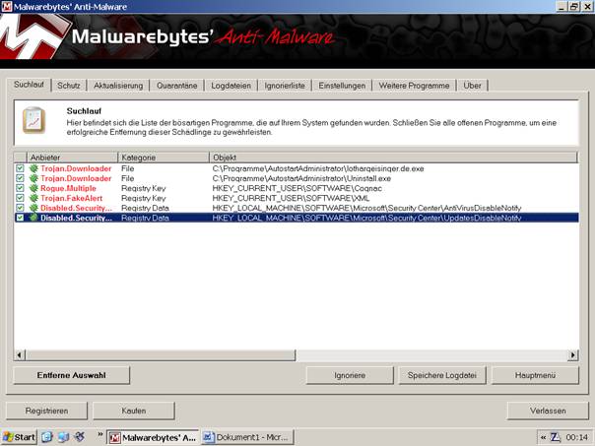This screenshot has height=446, width=595.
Task: Click the Ignoriere button
Action: point(350,375)
